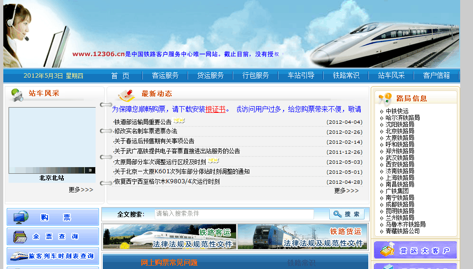This screenshot has width=473, height=269.
Task: Select the 网上购票常见问题 tab
Action: point(169,262)
